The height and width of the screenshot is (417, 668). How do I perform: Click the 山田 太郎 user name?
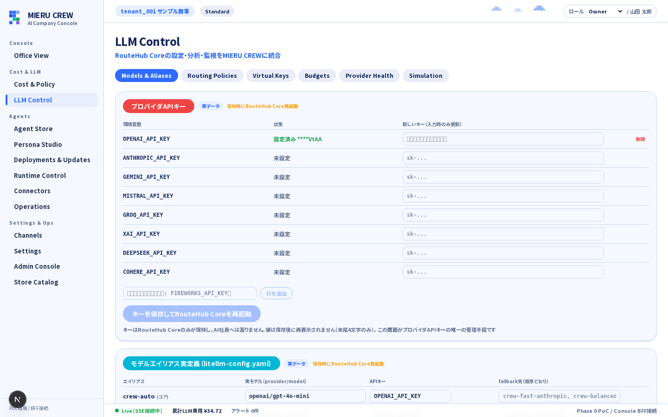tap(641, 12)
